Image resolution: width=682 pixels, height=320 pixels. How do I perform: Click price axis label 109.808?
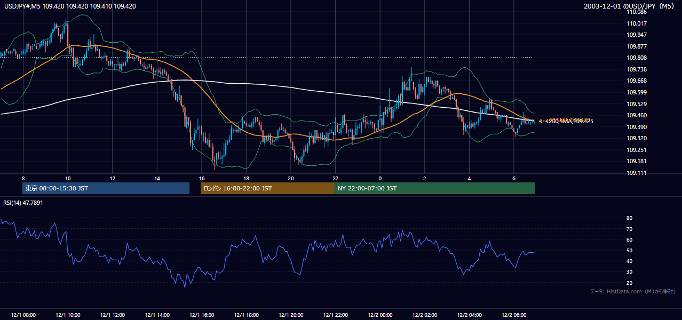[x=637, y=58]
